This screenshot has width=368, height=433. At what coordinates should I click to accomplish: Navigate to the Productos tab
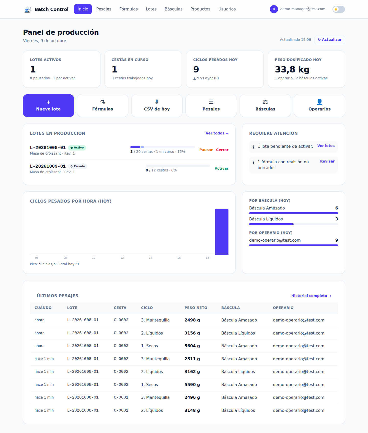click(x=200, y=9)
